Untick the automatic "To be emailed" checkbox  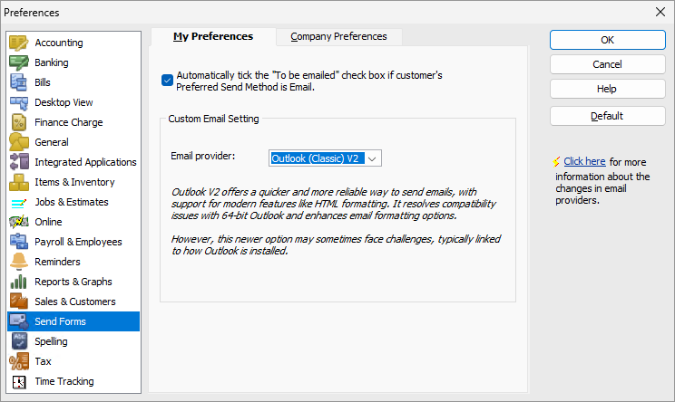pyautogui.click(x=167, y=80)
